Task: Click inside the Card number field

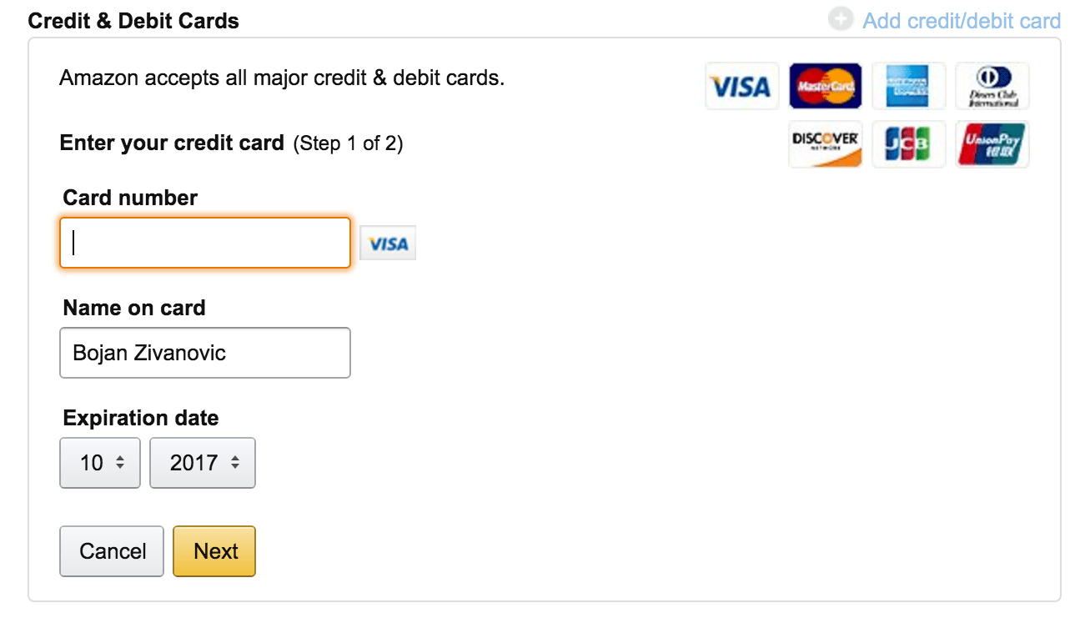Action: 204,242
